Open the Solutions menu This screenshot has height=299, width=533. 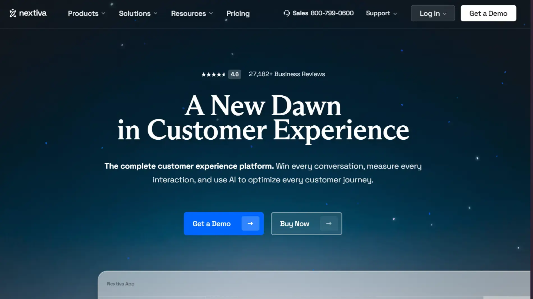(x=138, y=13)
